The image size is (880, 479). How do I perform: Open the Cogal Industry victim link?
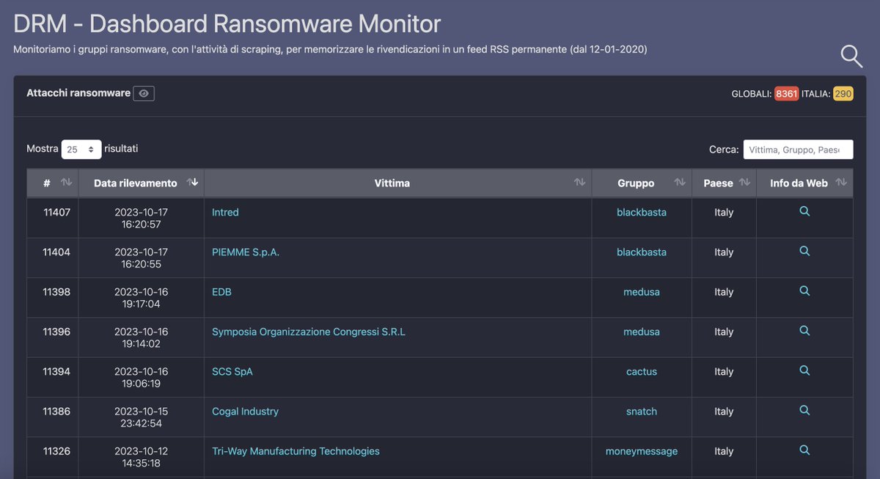(245, 412)
